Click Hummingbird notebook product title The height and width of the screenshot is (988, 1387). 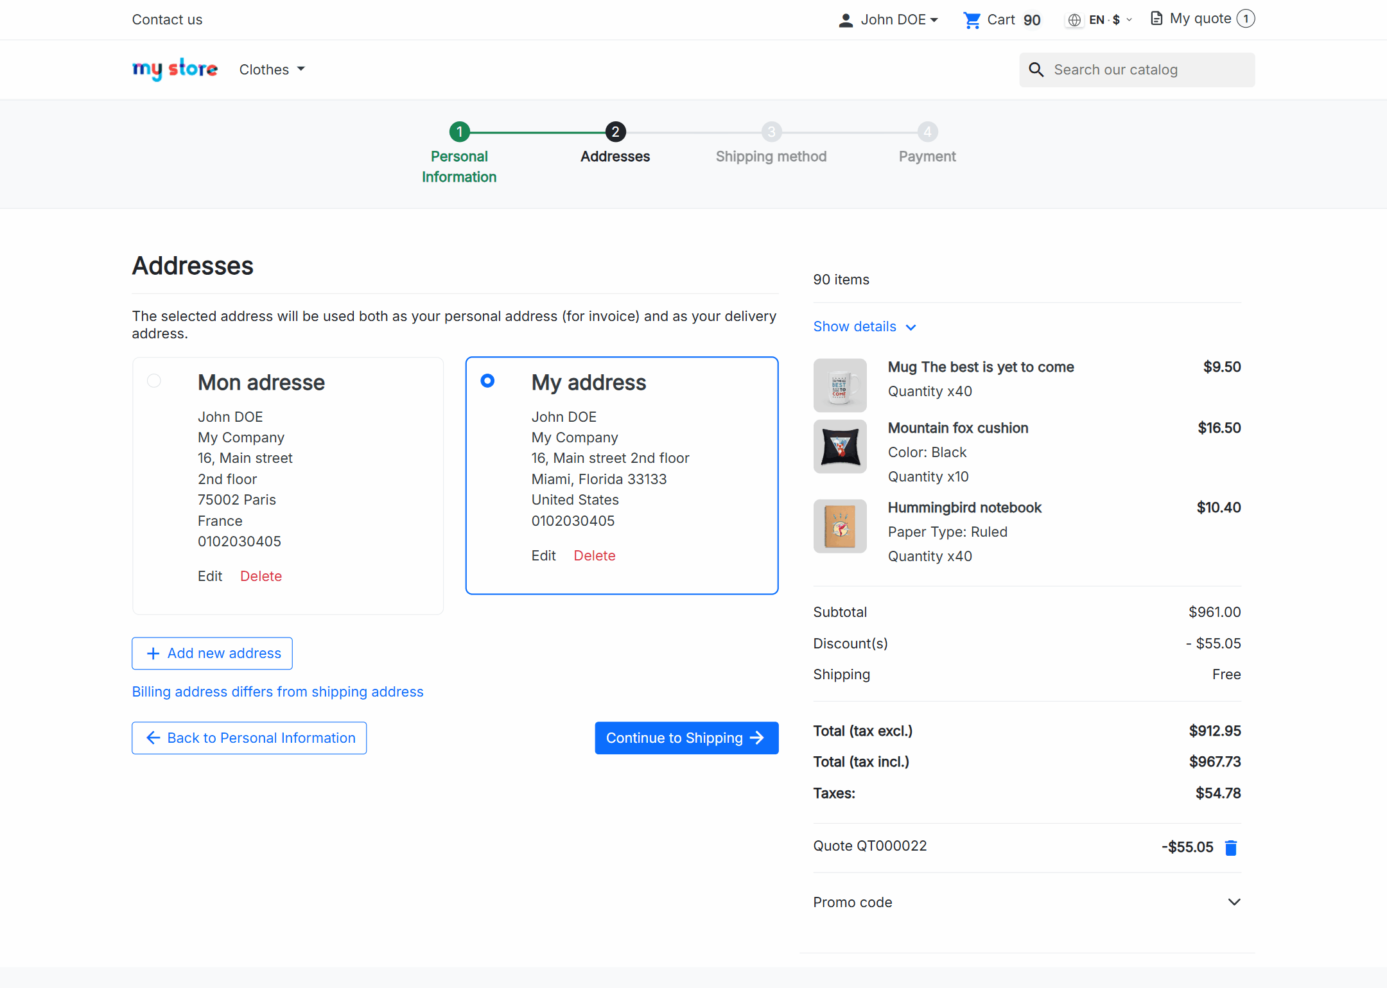click(x=964, y=508)
